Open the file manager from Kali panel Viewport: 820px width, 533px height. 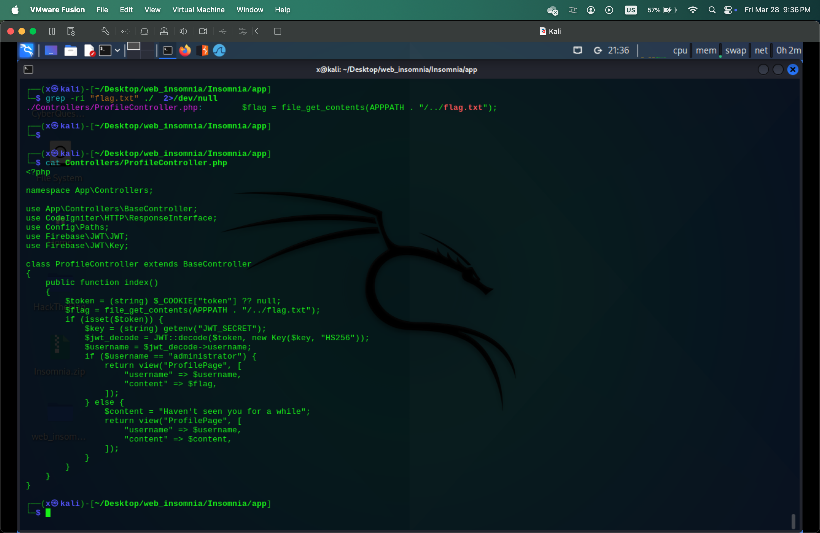pyautogui.click(x=71, y=50)
